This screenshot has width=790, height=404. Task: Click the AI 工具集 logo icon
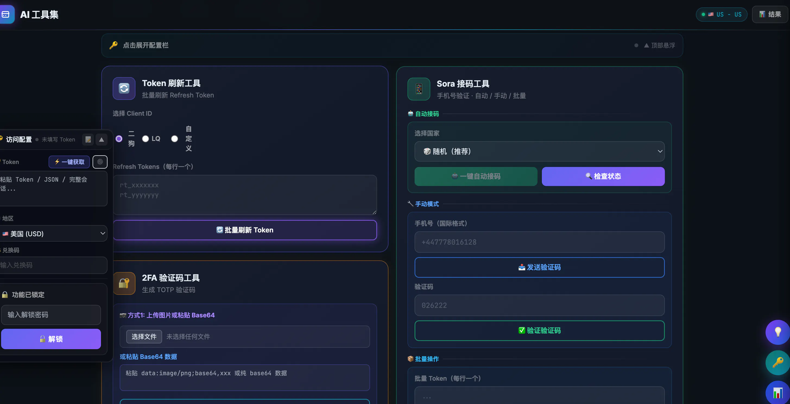(x=6, y=14)
